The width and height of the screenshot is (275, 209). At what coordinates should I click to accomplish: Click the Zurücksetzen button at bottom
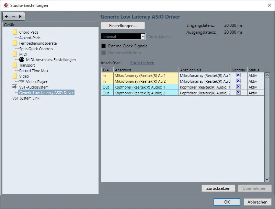pos(218,188)
